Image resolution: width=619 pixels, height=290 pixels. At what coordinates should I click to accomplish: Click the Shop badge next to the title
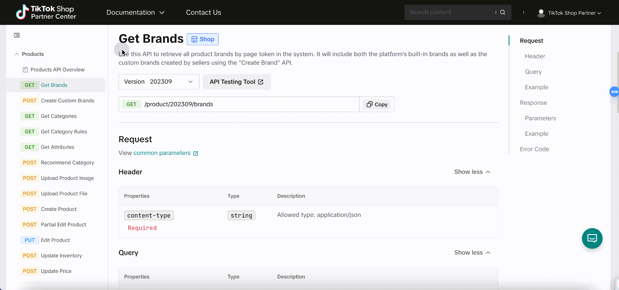[203, 39]
